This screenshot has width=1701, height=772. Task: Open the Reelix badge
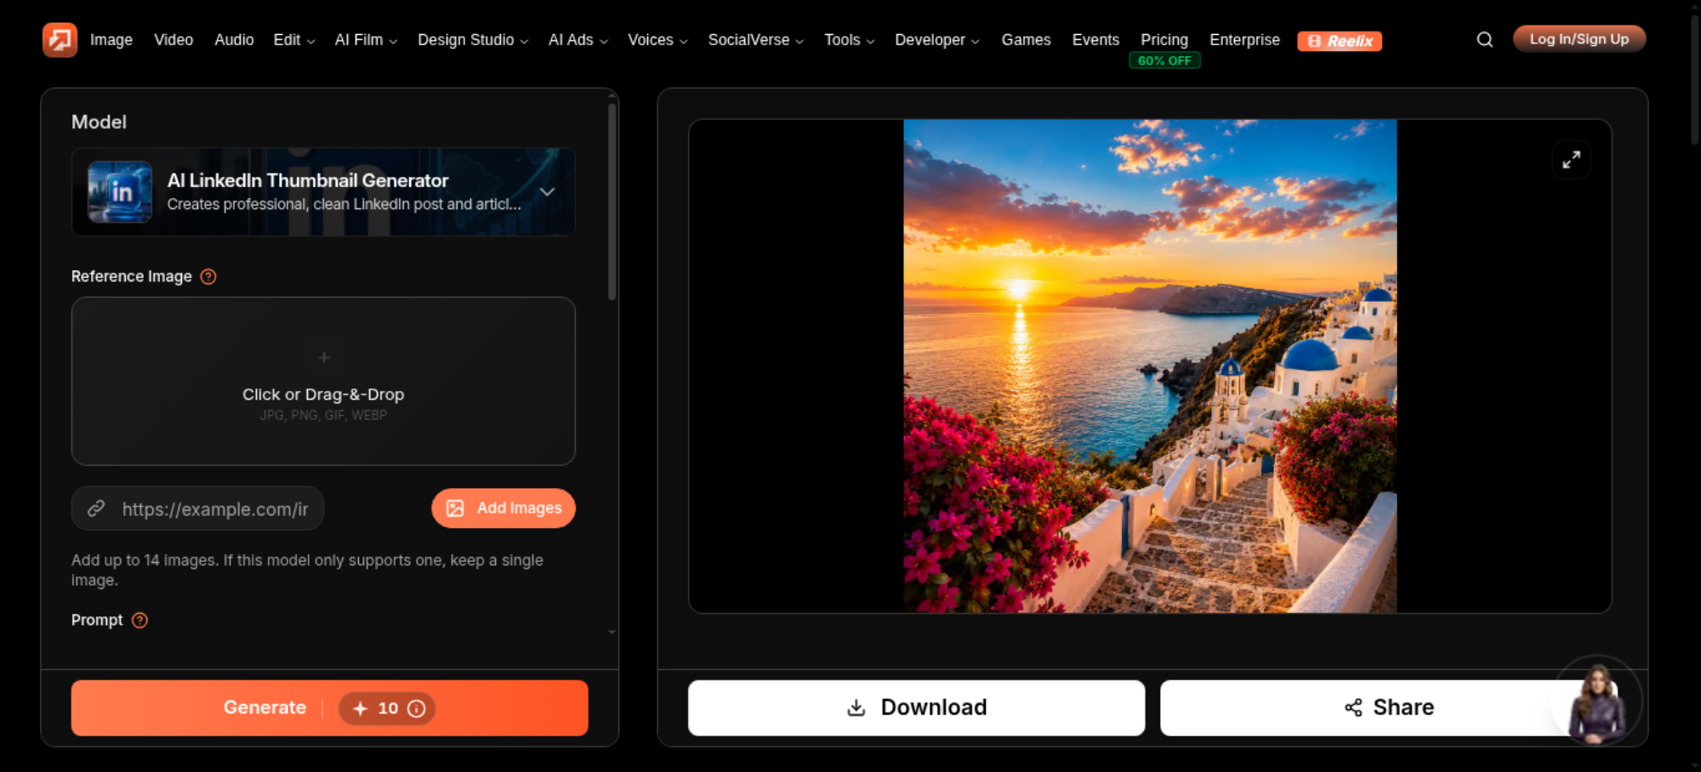(x=1340, y=41)
